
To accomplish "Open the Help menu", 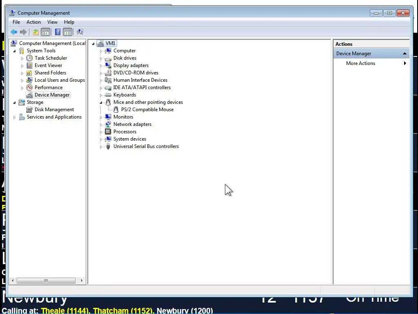I will point(69,22).
